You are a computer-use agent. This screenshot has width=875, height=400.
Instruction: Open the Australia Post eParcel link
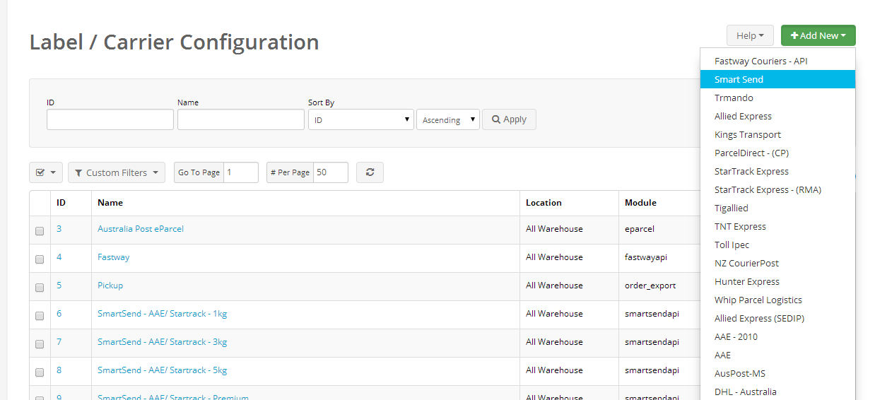[x=141, y=229]
